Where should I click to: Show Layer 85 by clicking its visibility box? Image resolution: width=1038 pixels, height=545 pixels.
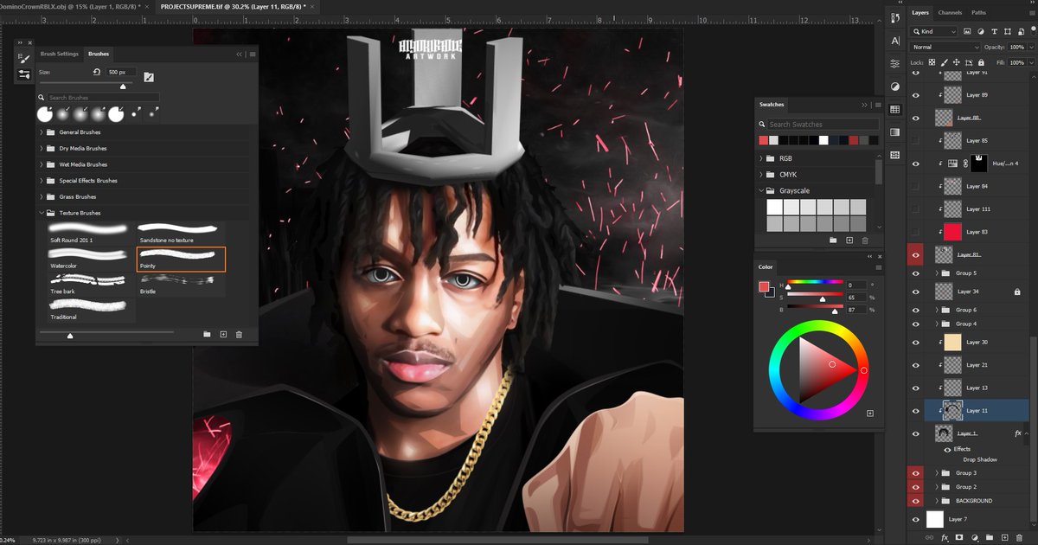(x=916, y=140)
